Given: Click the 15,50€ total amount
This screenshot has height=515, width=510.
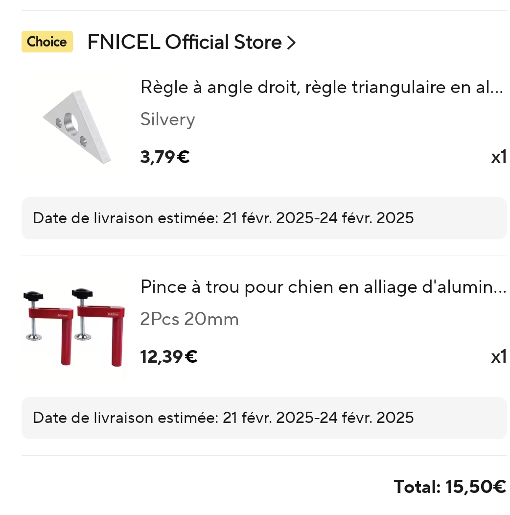Looking at the screenshot, I should click(x=475, y=487).
